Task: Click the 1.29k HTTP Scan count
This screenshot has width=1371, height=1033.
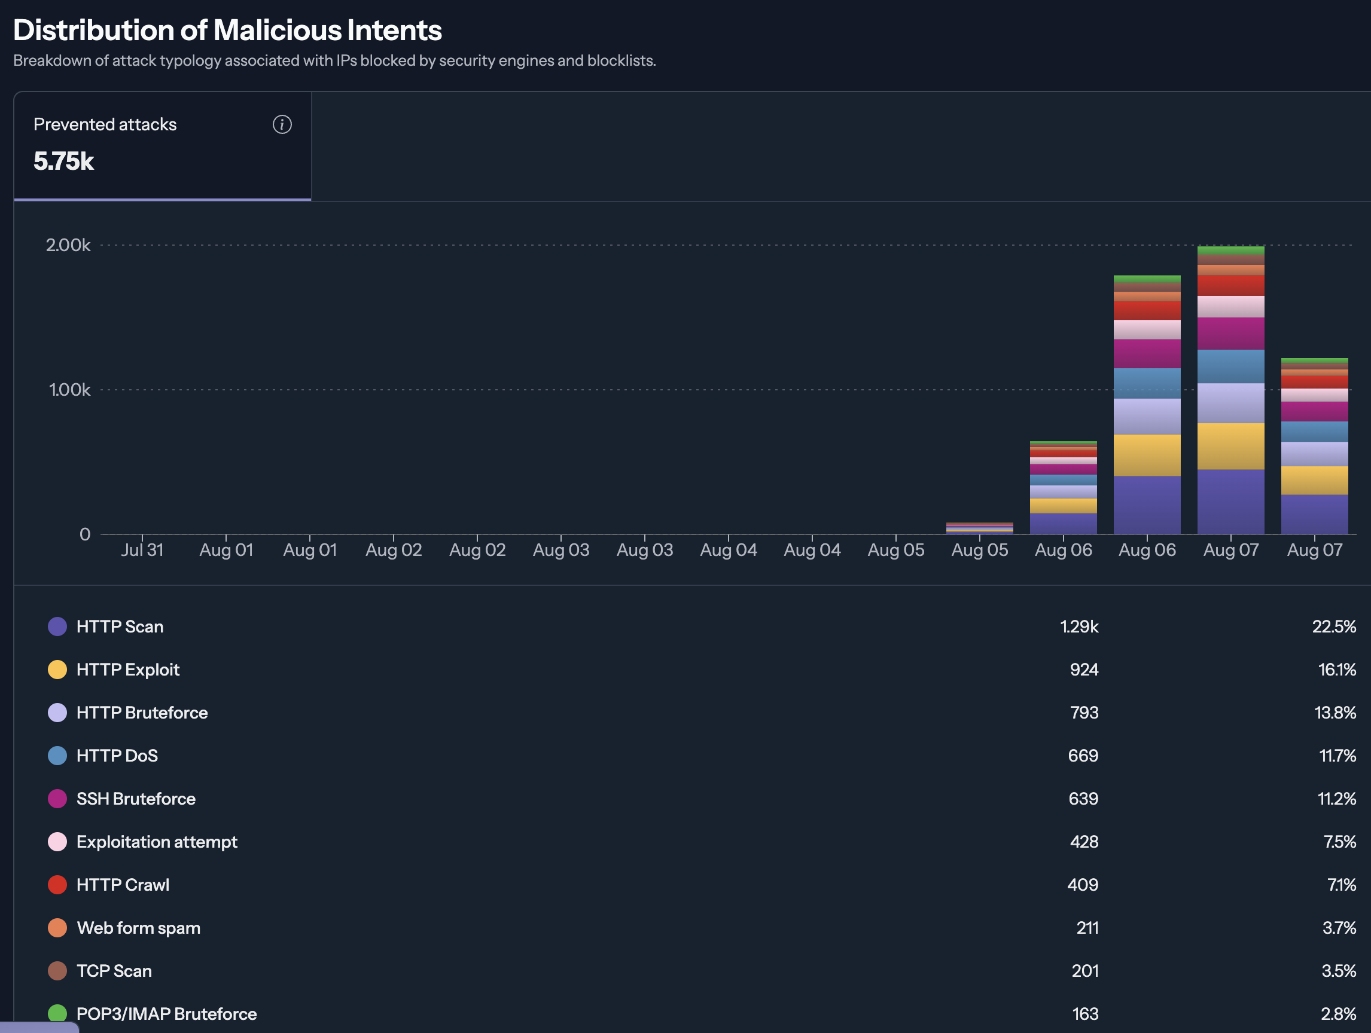Action: (x=1078, y=626)
